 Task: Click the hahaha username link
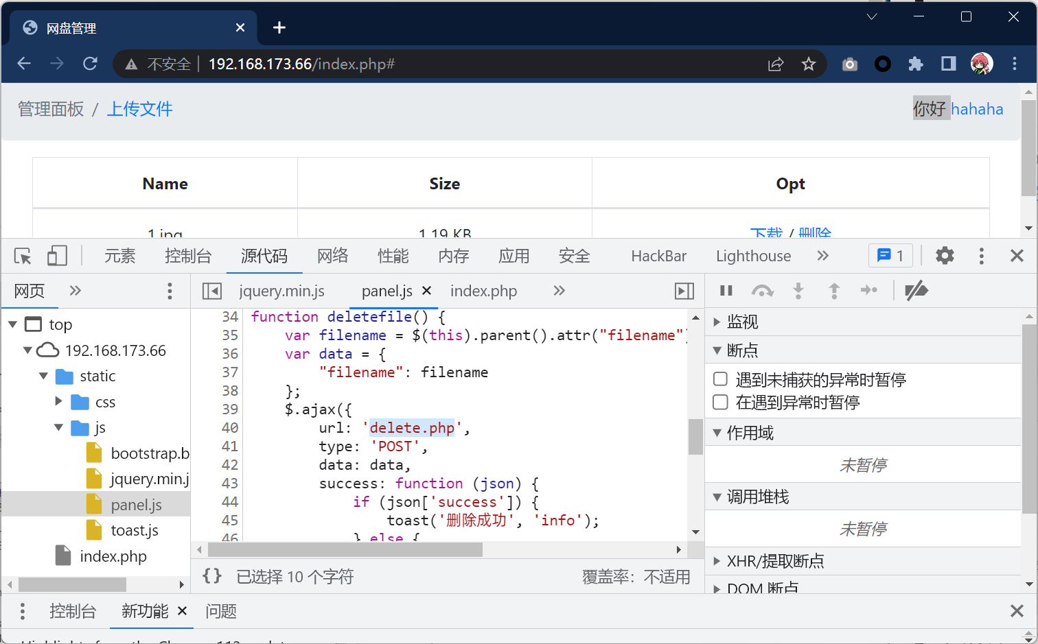(x=976, y=109)
